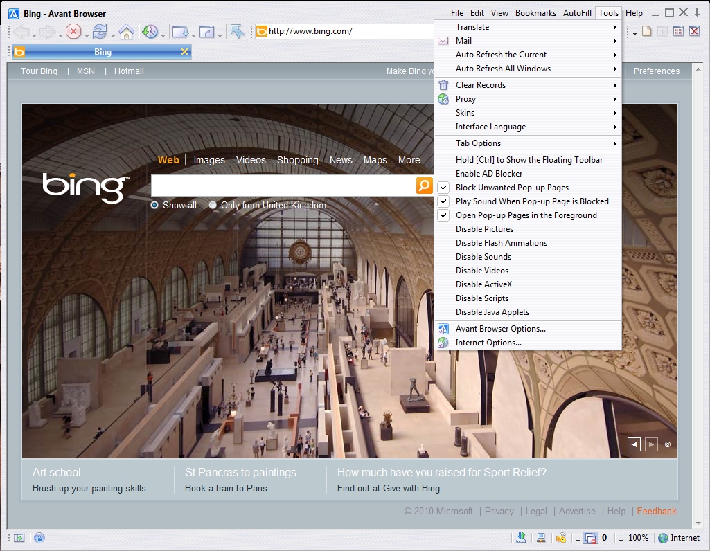Click the blue globe status bar icon
Screen dimensions: 710x551
click(39, 538)
